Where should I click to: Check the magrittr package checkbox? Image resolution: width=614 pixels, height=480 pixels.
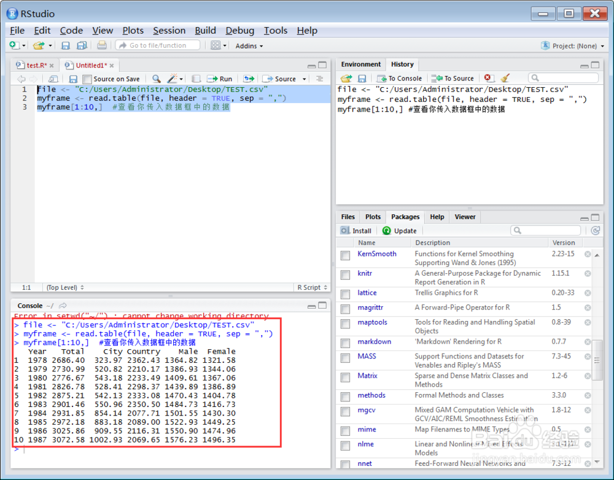click(345, 309)
